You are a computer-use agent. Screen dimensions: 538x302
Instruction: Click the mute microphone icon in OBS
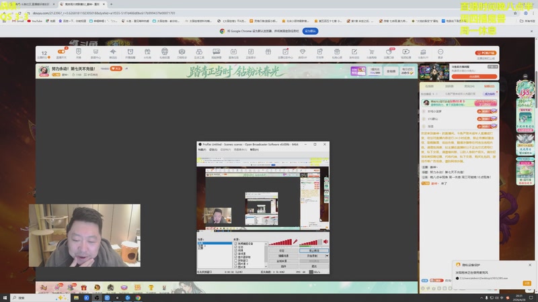pos(295,242)
